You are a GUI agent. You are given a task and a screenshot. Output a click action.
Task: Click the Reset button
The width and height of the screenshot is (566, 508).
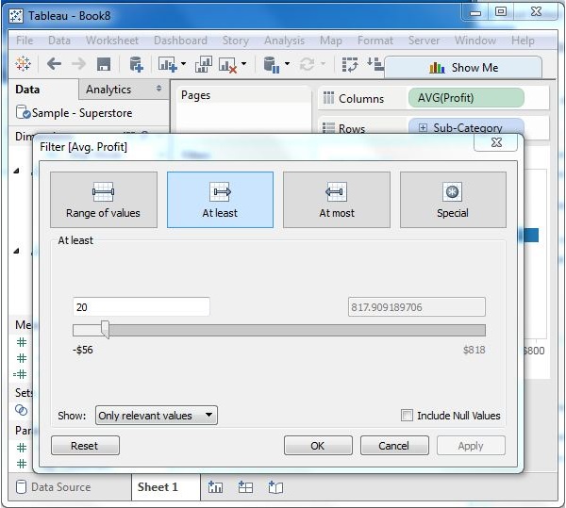coord(85,446)
